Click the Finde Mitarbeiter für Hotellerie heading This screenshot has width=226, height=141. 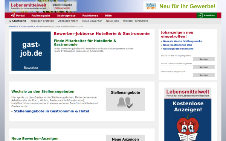pos(85,42)
